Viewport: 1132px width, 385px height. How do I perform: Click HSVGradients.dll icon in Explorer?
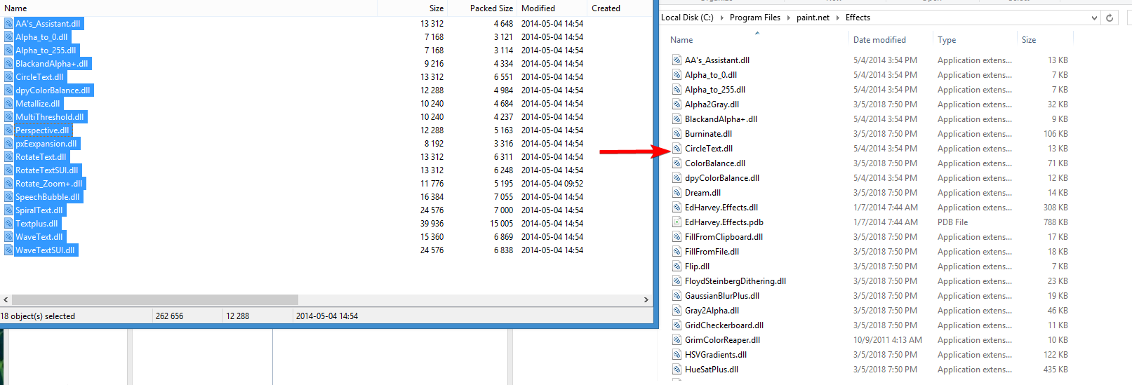click(677, 355)
